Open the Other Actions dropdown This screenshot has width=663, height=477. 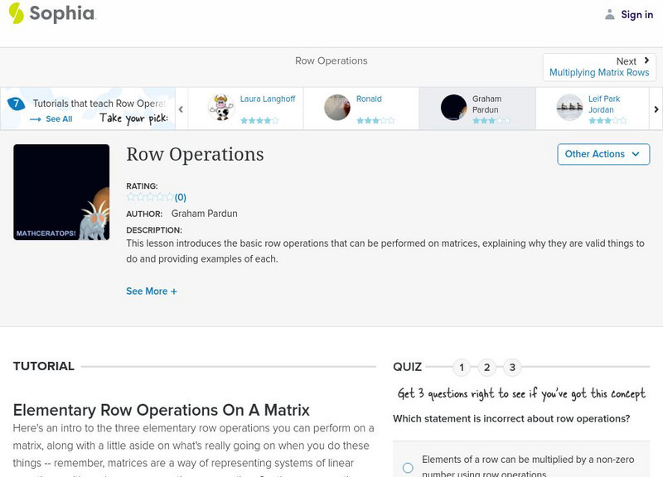(603, 154)
